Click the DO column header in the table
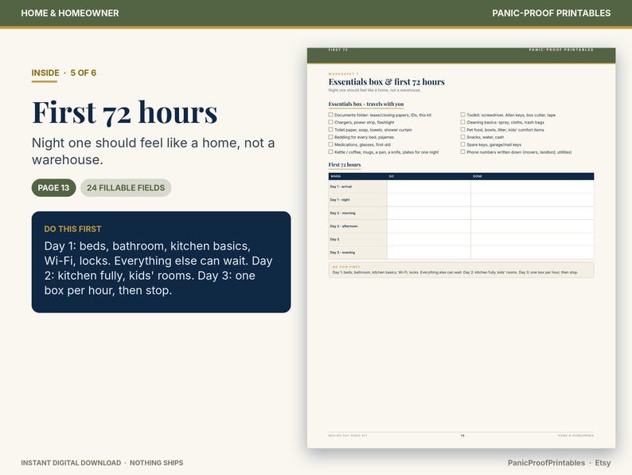 [x=391, y=176]
